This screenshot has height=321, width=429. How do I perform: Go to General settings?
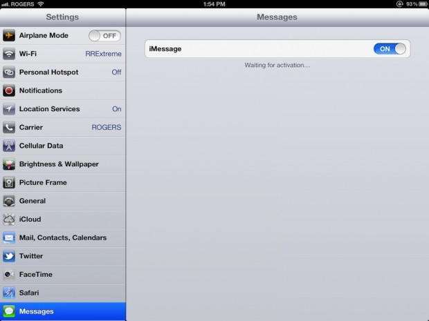click(63, 201)
